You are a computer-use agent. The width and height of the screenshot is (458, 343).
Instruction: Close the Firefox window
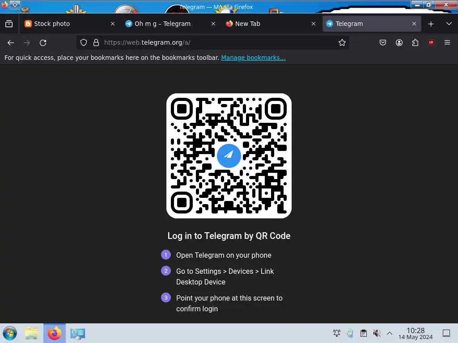pyautogui.click(x=446, y=4)
